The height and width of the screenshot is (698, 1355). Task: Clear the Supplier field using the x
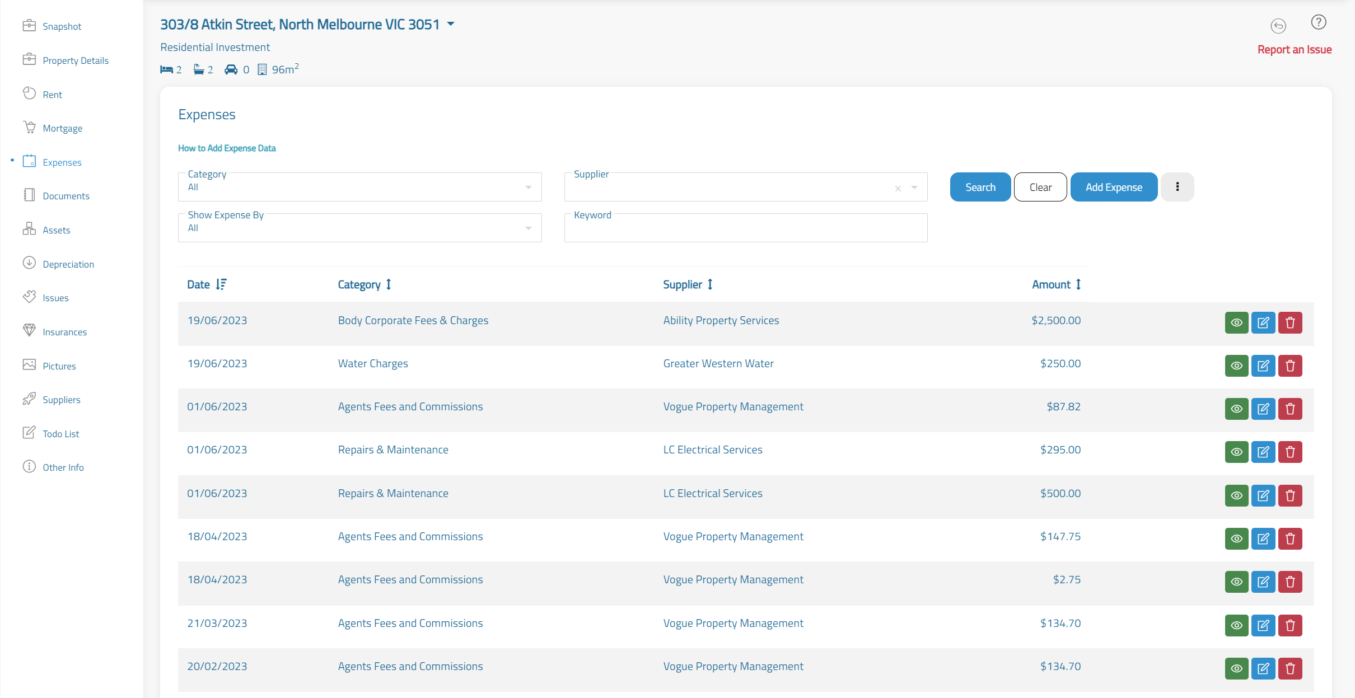click(x=898, y=189)
